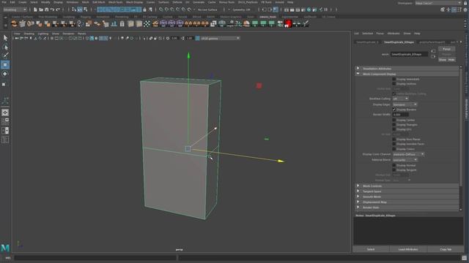Viewport: 469px width, 263px height.
Task: Click the Attribute Editor vertical scrollbar
Action: click(461, 139)
